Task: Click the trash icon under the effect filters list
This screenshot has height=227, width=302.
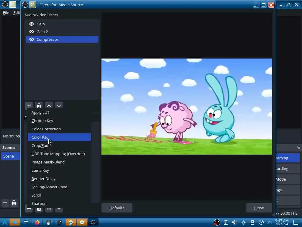Action: point(39,209)
